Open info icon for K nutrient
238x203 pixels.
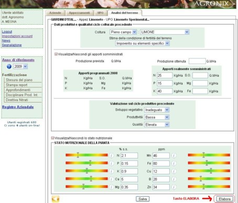click(111, 171)
